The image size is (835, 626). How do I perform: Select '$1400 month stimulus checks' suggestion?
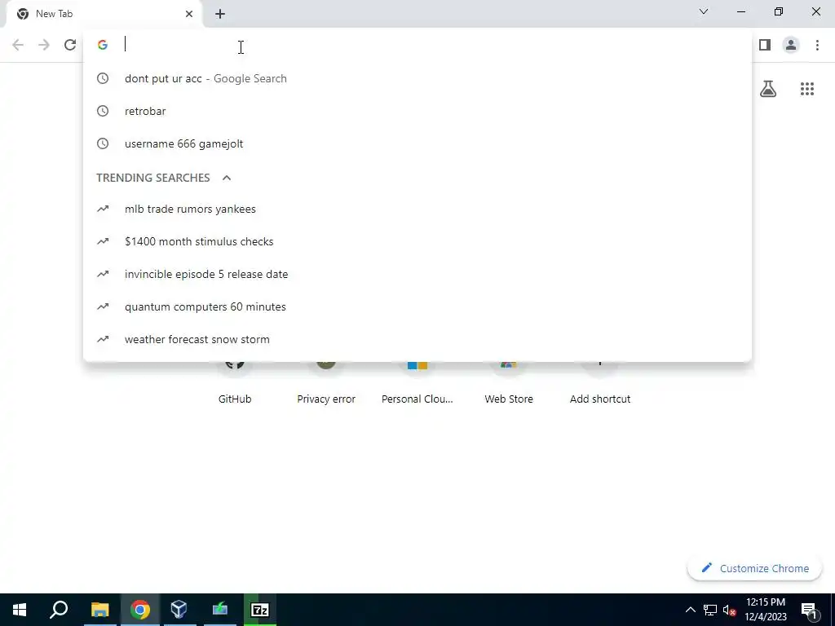(x=417, y=241)
